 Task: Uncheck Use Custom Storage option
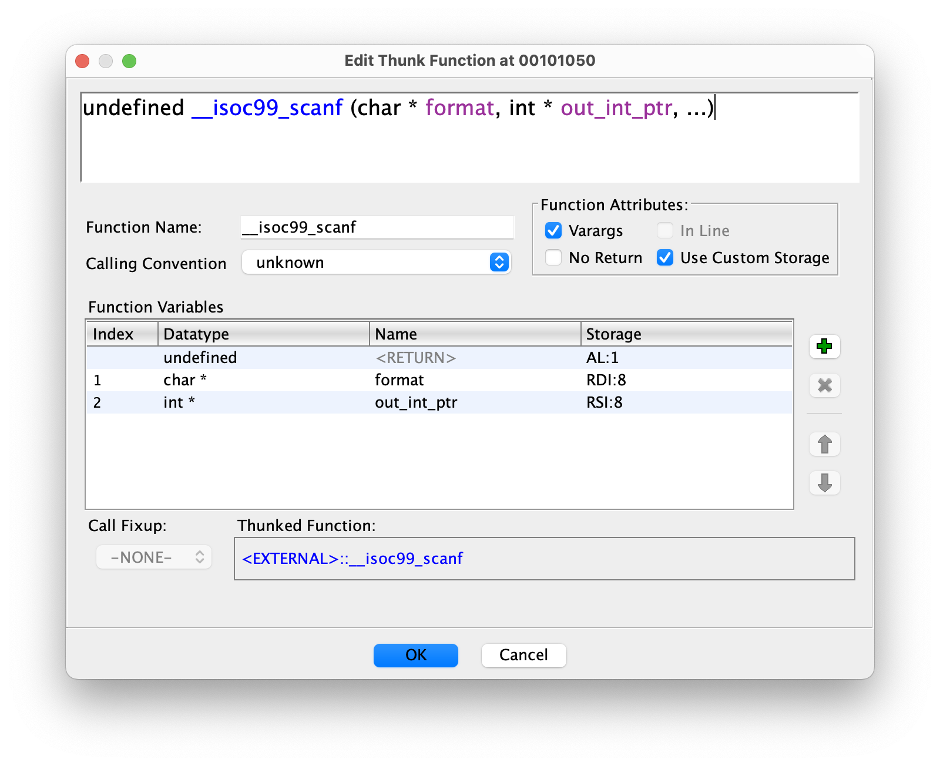(x=665, y=258)
